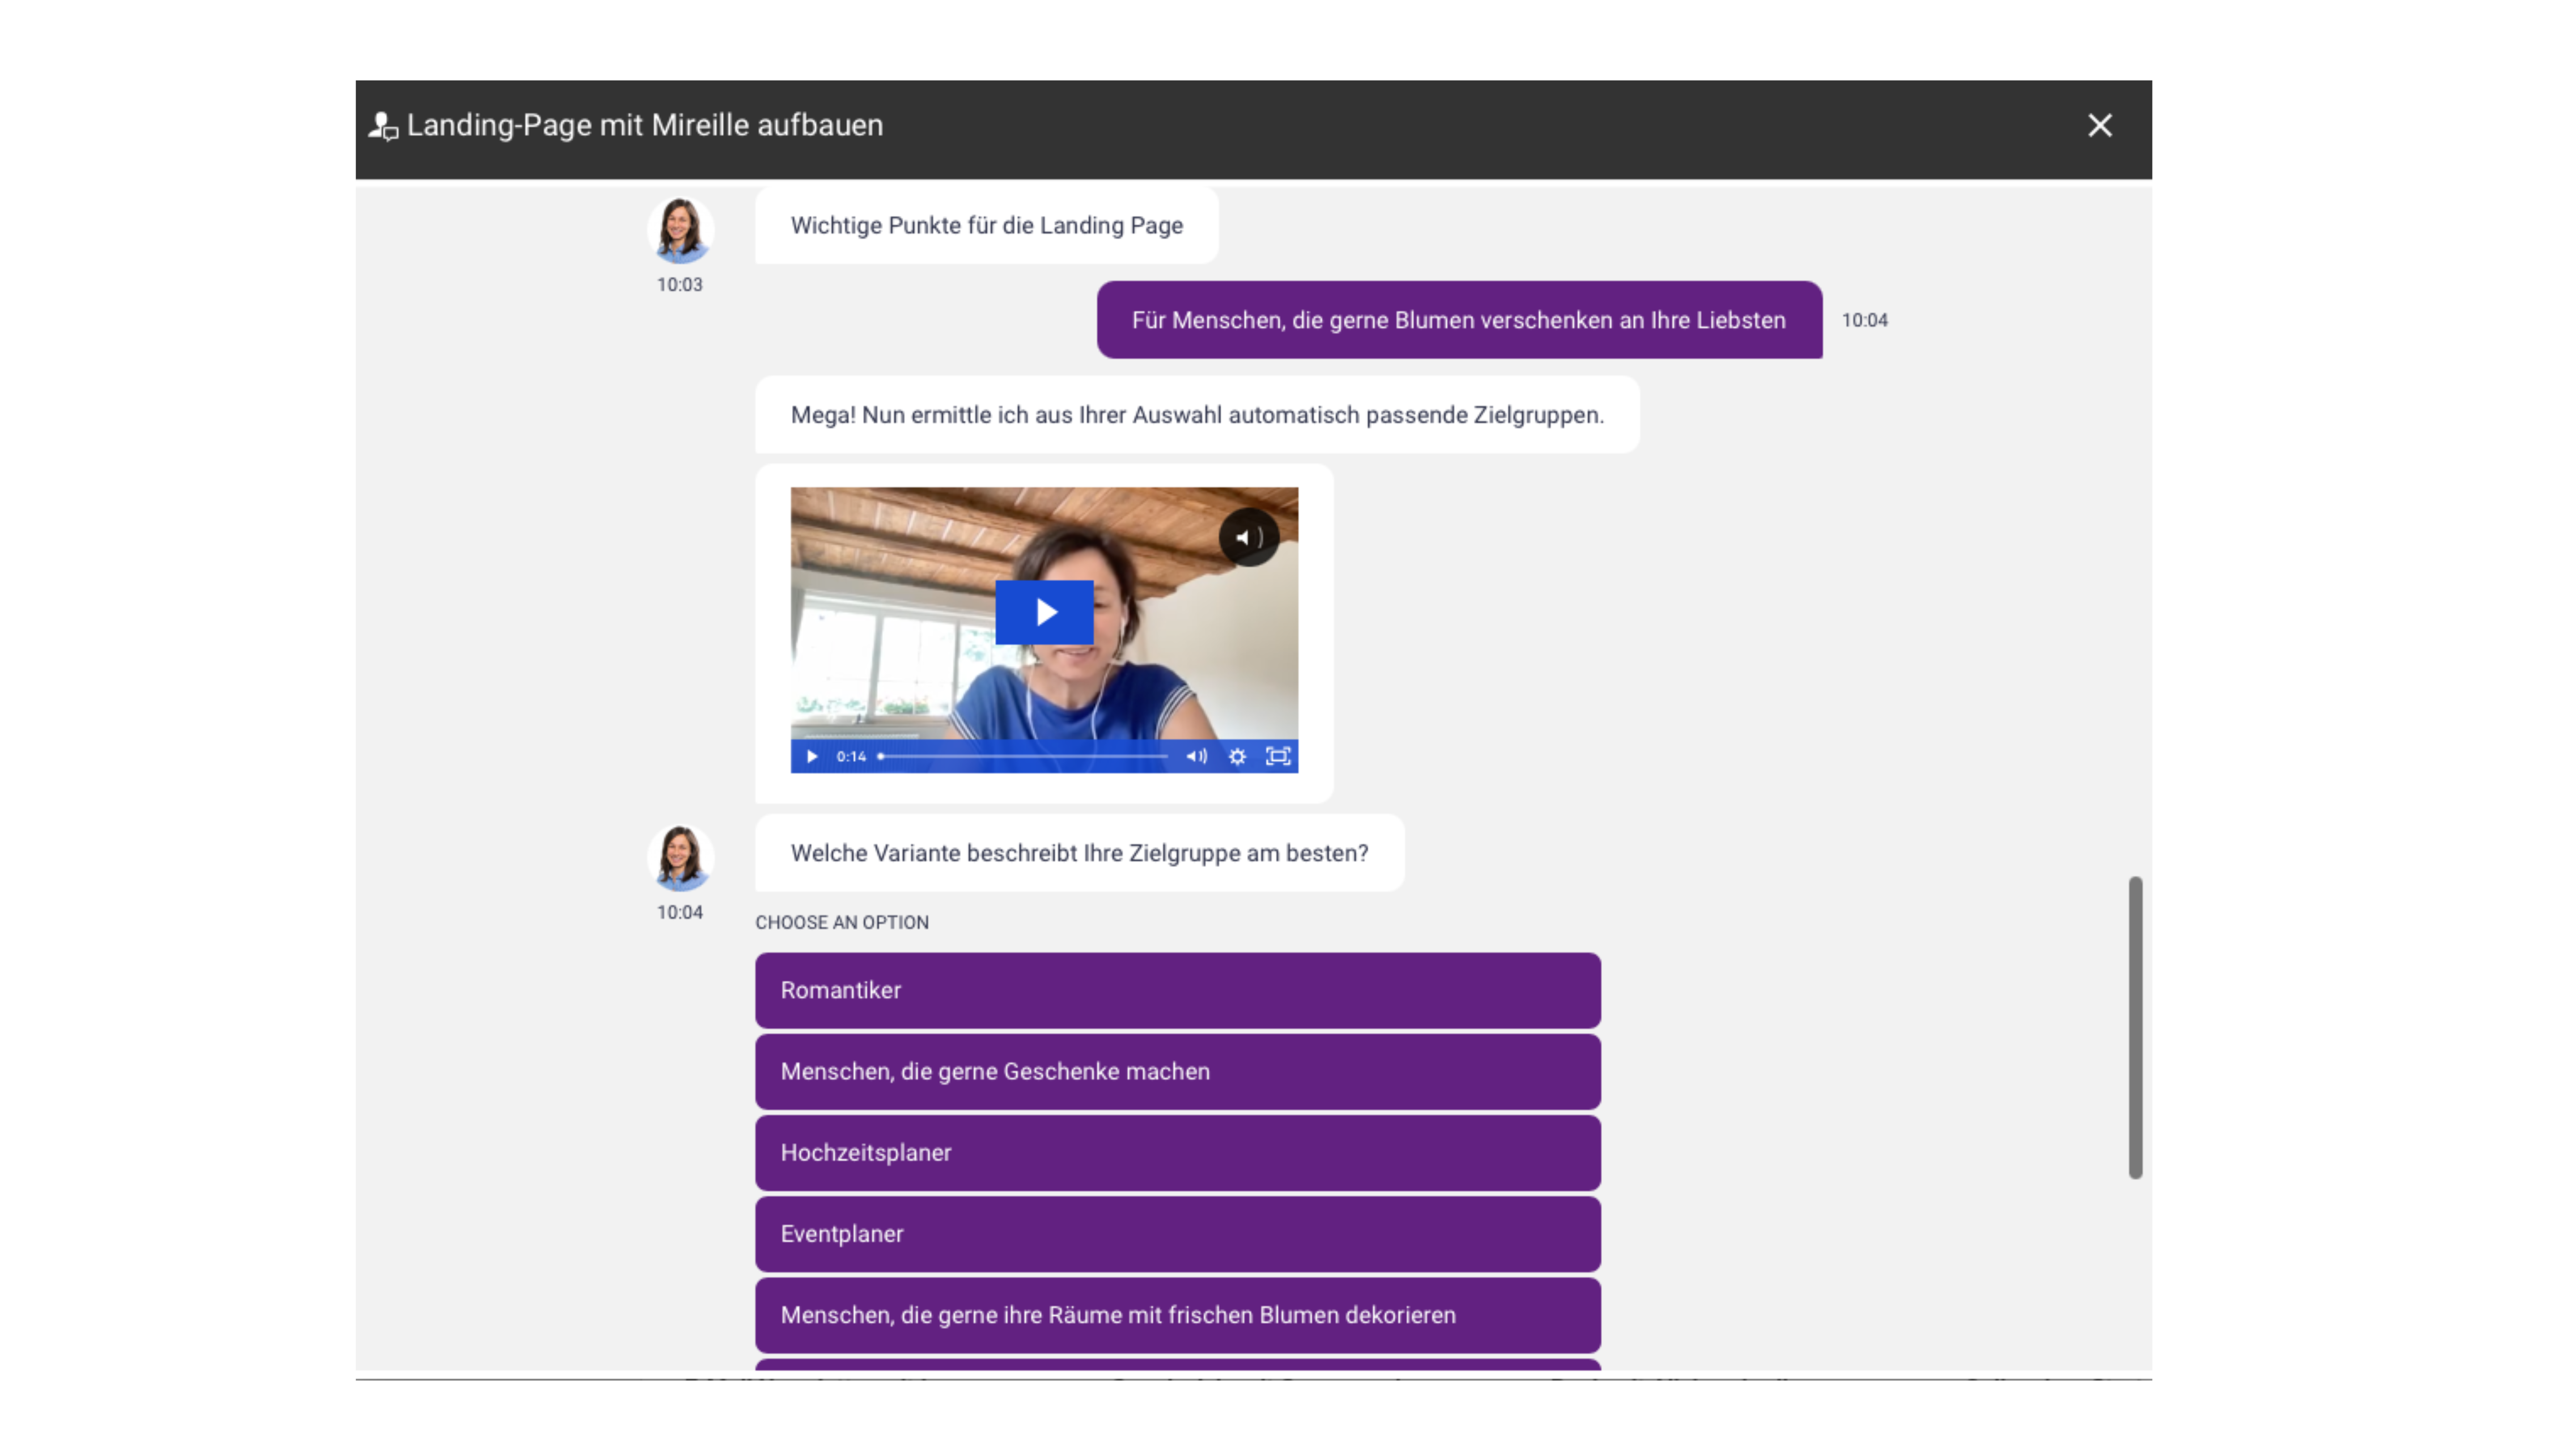Click the 'CHOOSE AN OPTION' label

coord(842,922)
